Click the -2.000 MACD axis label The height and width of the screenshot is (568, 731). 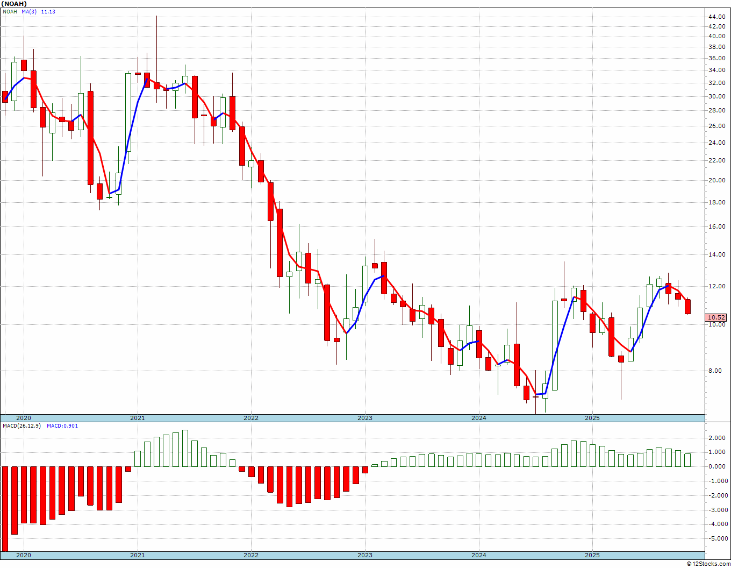(718, 495)
